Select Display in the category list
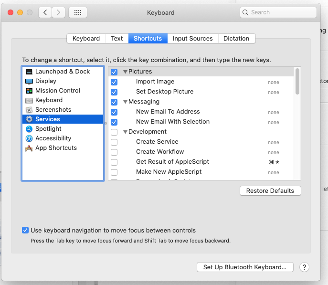Viewport: 328px width, 285px height. click(63, 81)
